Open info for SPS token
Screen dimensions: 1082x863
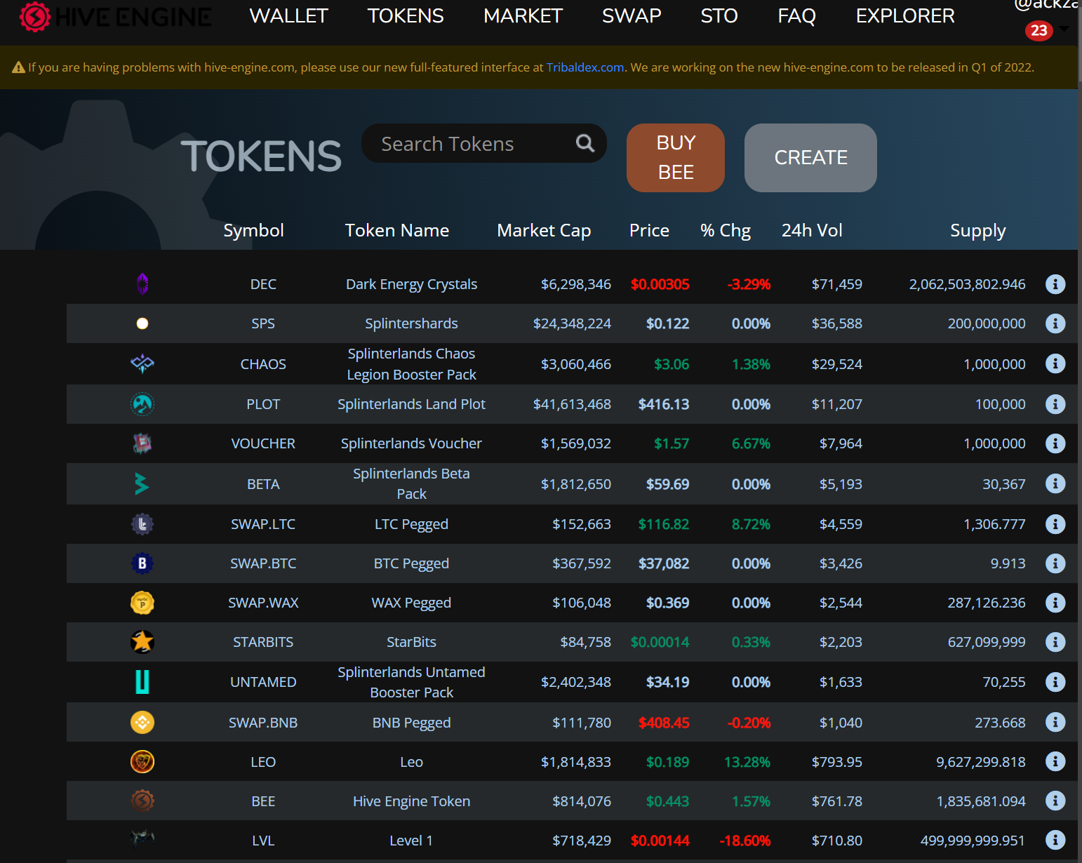(1055, 323)
